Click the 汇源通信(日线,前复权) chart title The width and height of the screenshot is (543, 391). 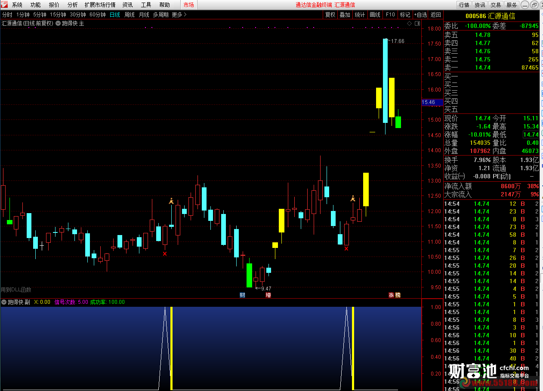(28, 23)
